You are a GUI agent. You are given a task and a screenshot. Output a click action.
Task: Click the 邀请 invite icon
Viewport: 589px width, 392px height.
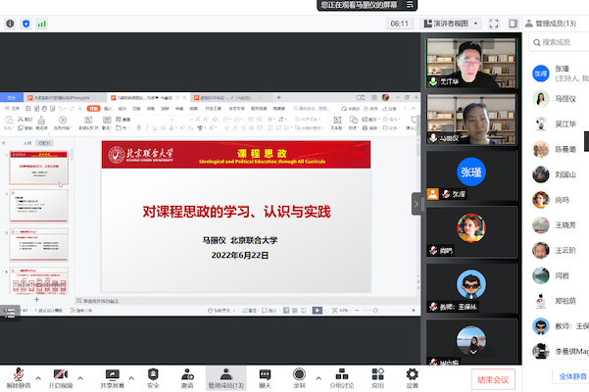tap(187, 376)
